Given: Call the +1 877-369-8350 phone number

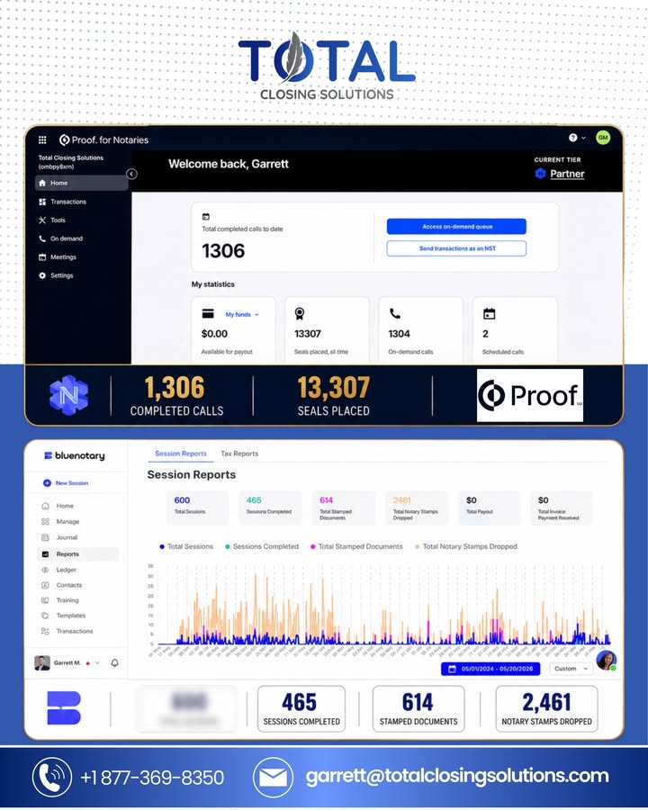Looking at the screenshot, I should click(x=152, y=777).
